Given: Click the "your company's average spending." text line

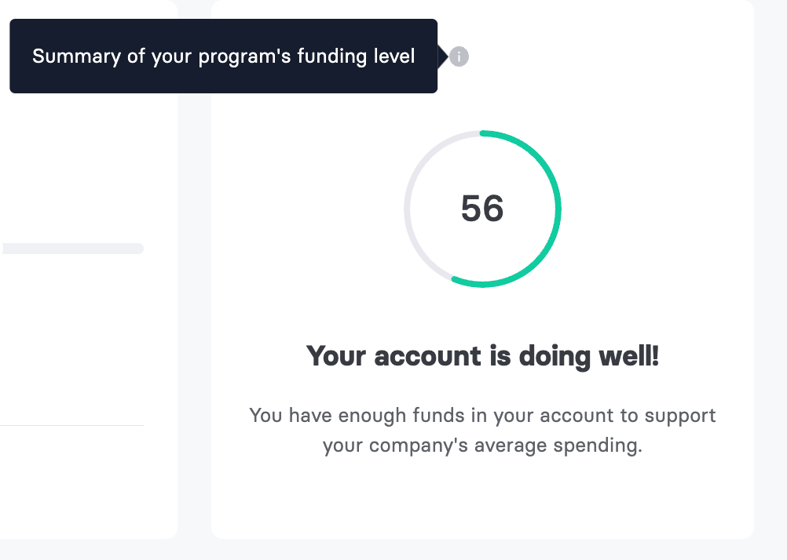Looking at the screenshot, I should [482, 445].
